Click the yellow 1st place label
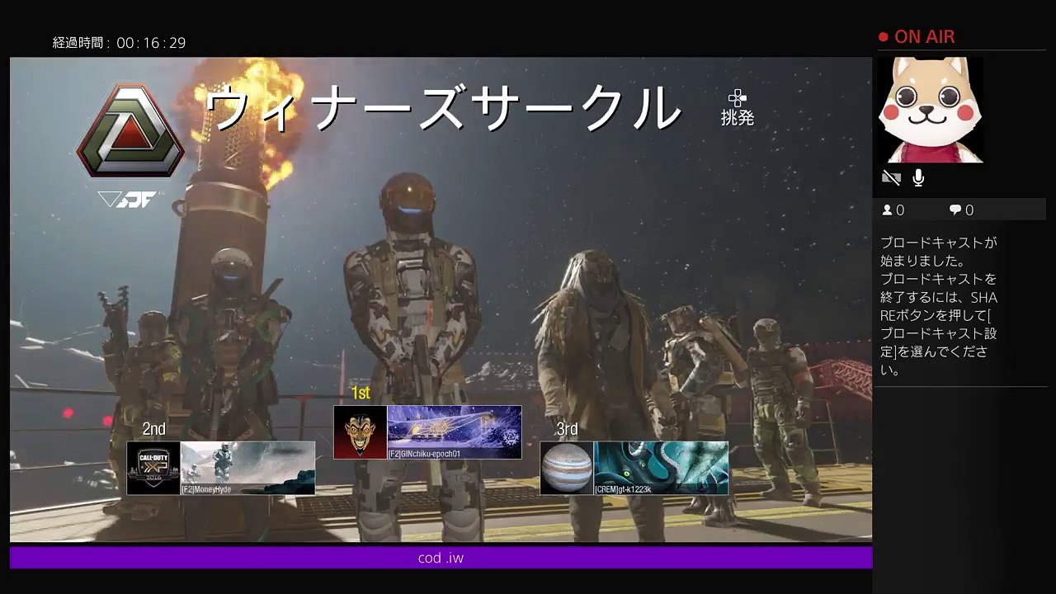This screenshot has height=594, width=1056. point(361,393)
